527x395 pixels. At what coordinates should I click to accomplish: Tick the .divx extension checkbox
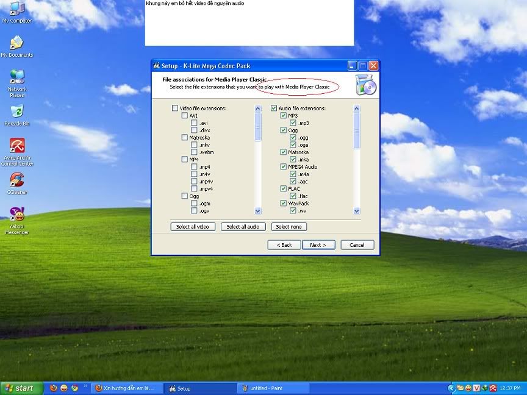point(194,130)
